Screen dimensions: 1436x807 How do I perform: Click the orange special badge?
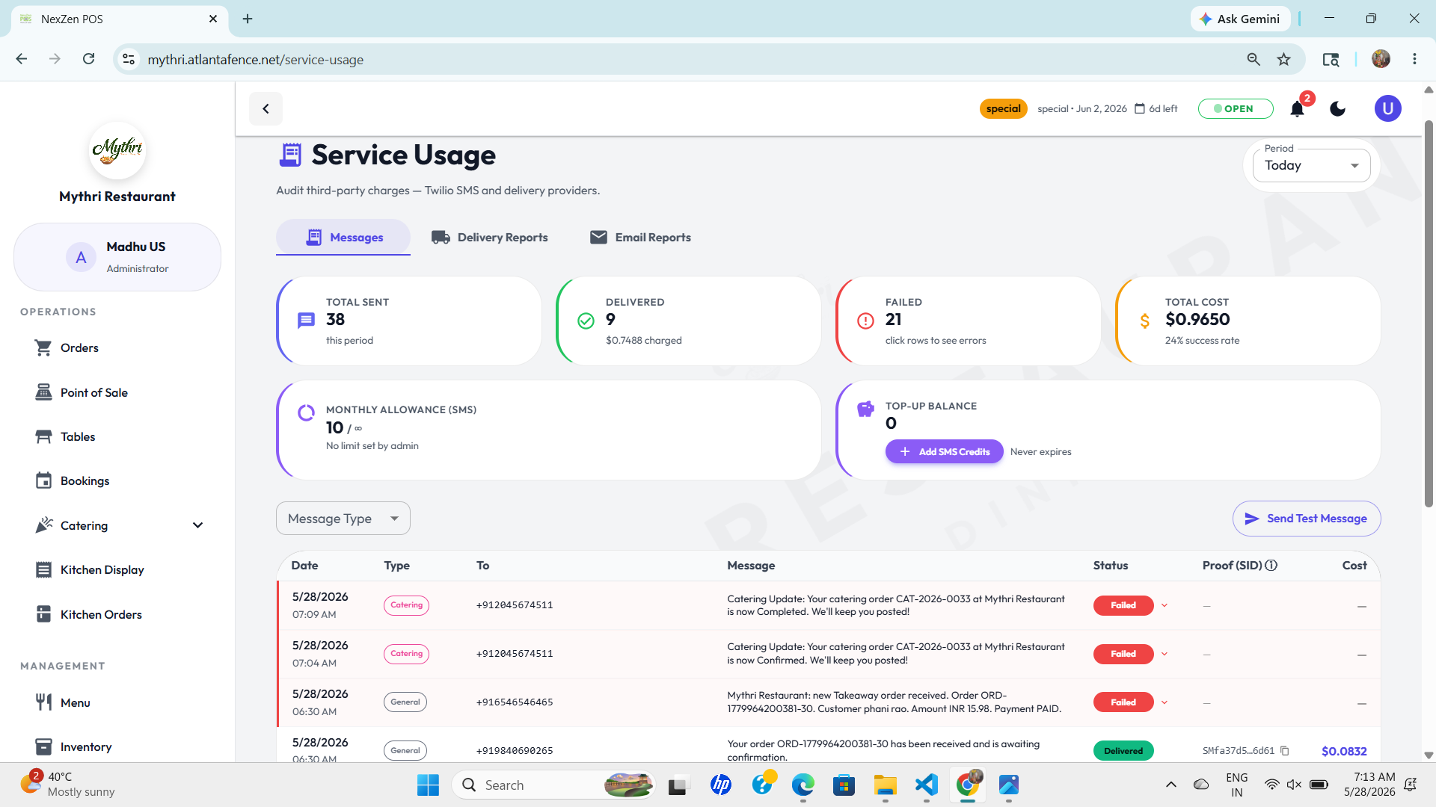click(1003, 109)
